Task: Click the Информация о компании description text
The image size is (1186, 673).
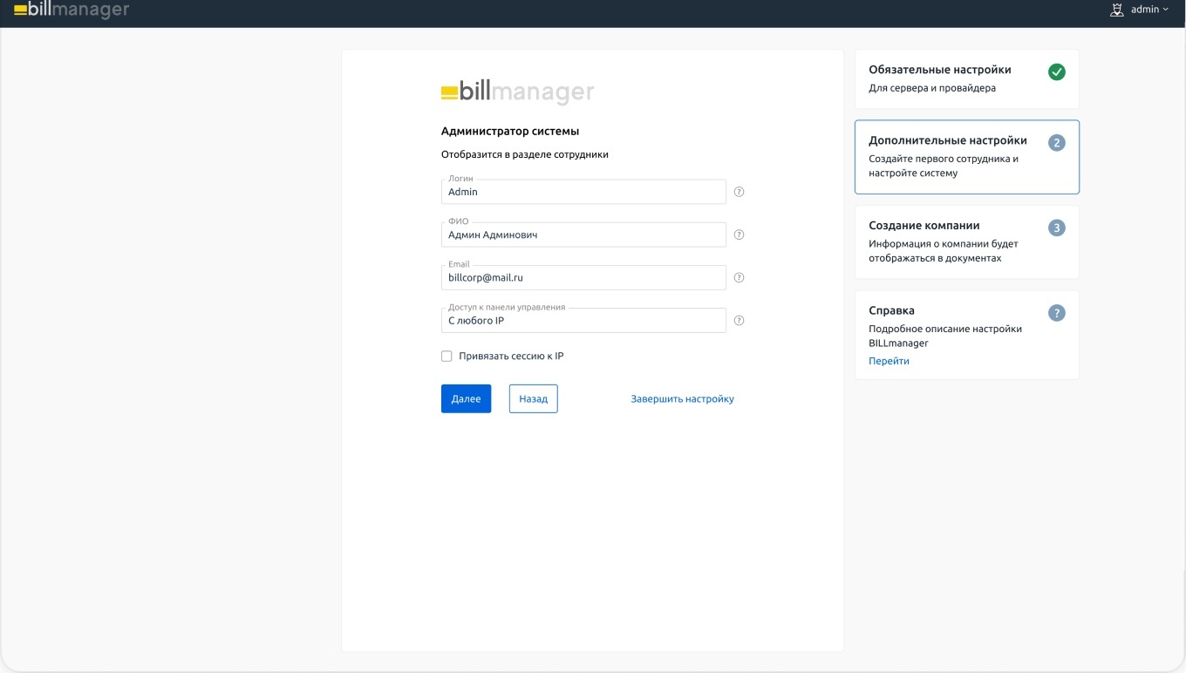Action: point(944,251)
